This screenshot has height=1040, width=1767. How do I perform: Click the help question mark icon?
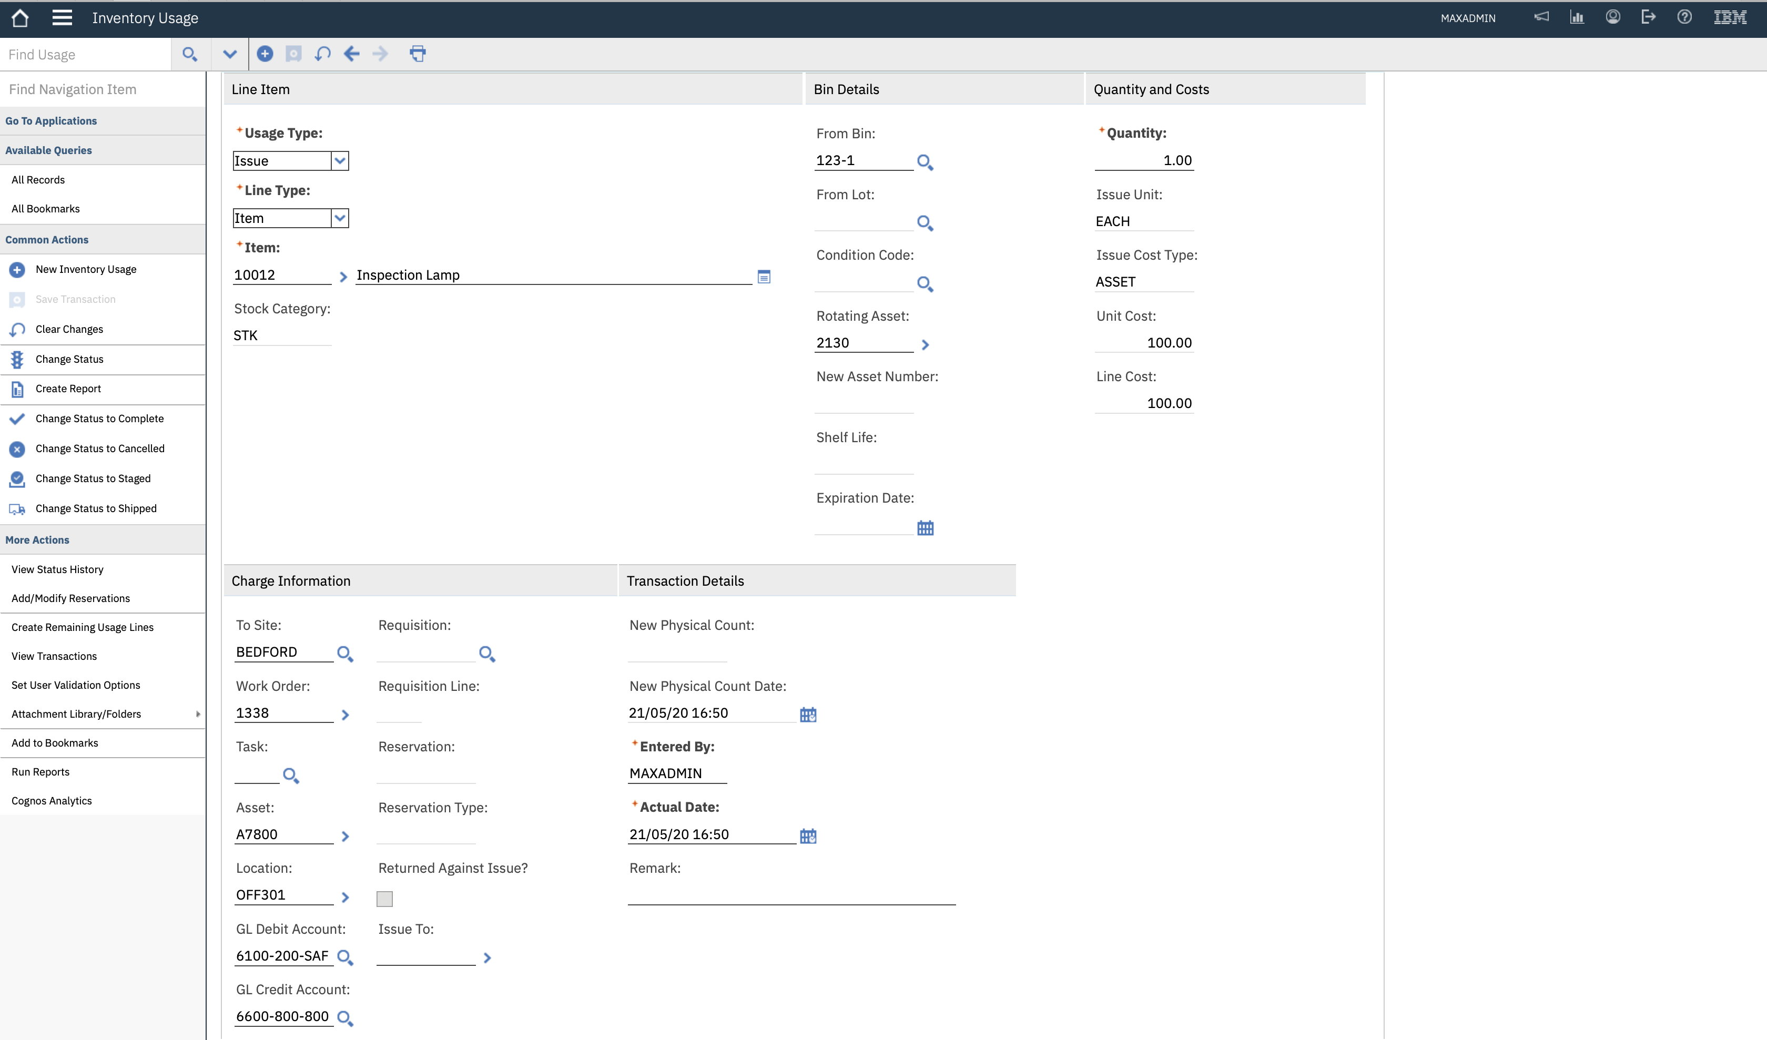(x=1684, y=17)
